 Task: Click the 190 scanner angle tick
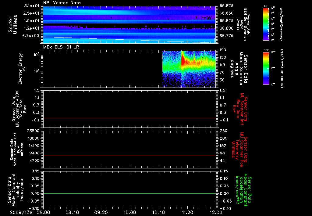click(223, 50)
